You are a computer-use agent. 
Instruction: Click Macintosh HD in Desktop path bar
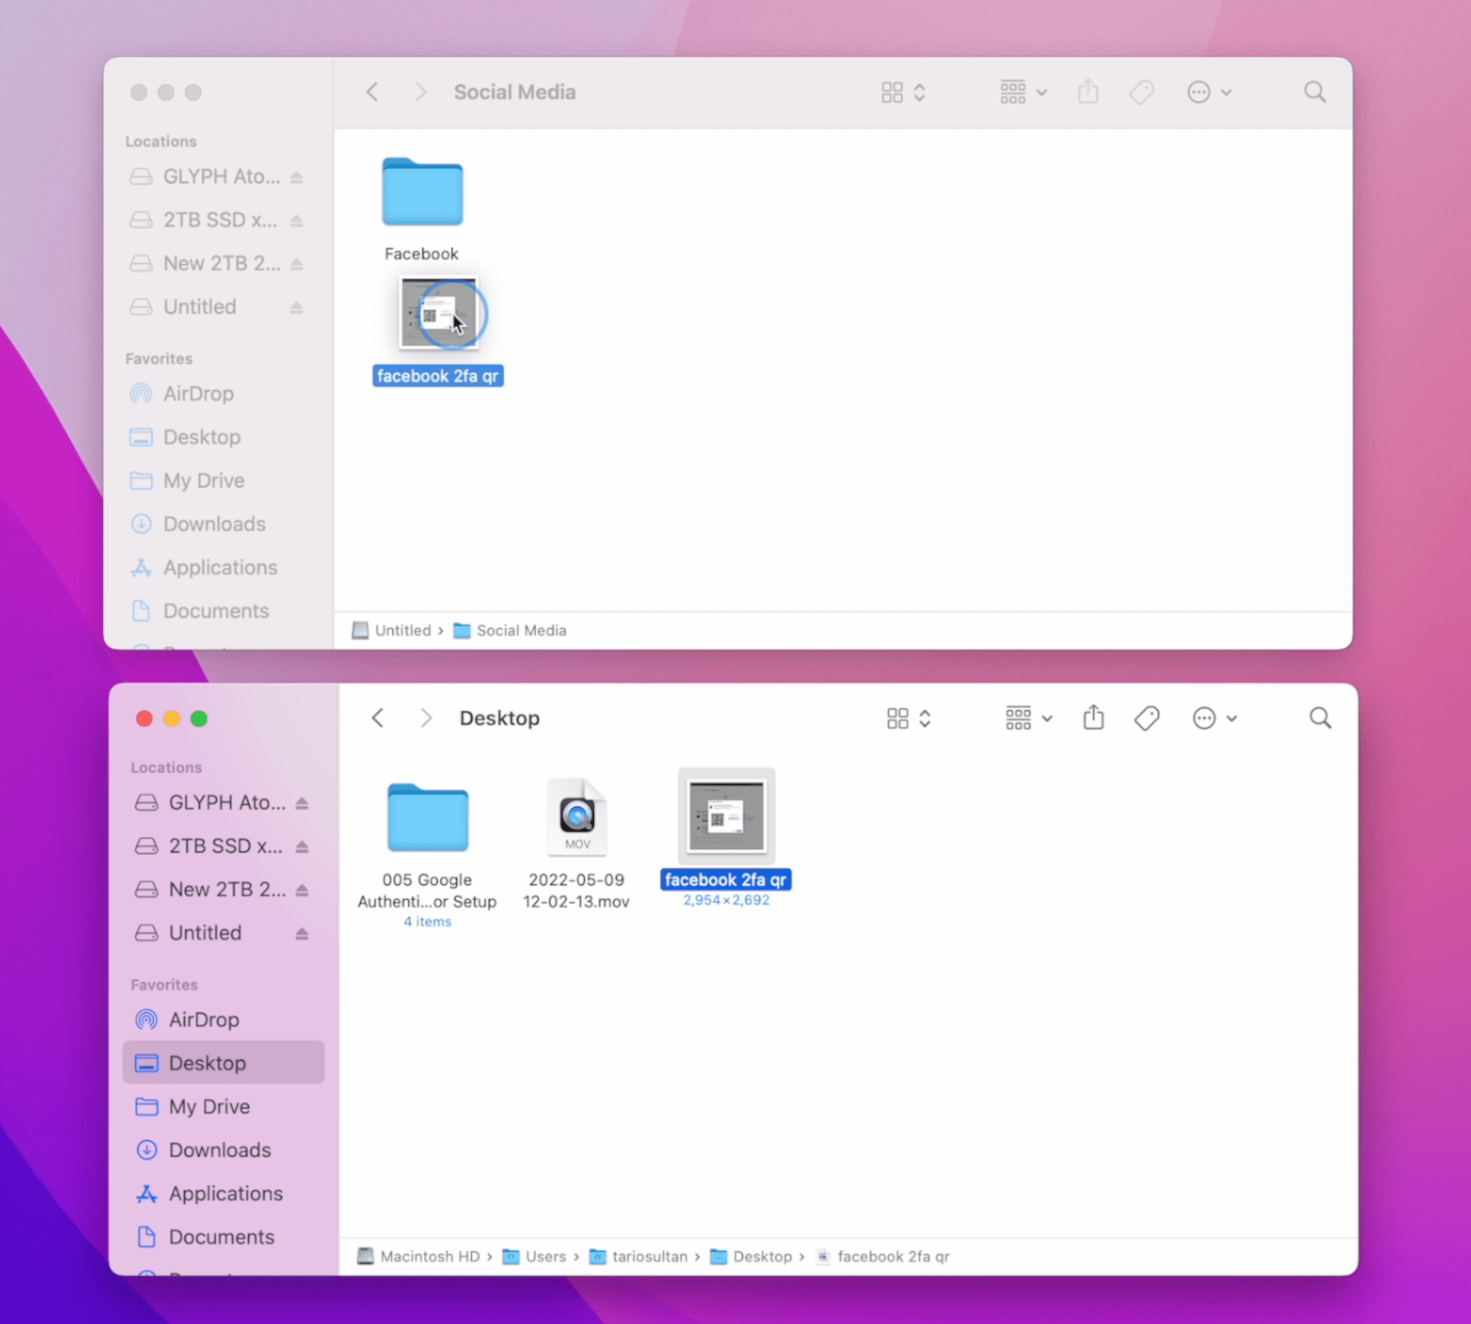[418, 1256]
